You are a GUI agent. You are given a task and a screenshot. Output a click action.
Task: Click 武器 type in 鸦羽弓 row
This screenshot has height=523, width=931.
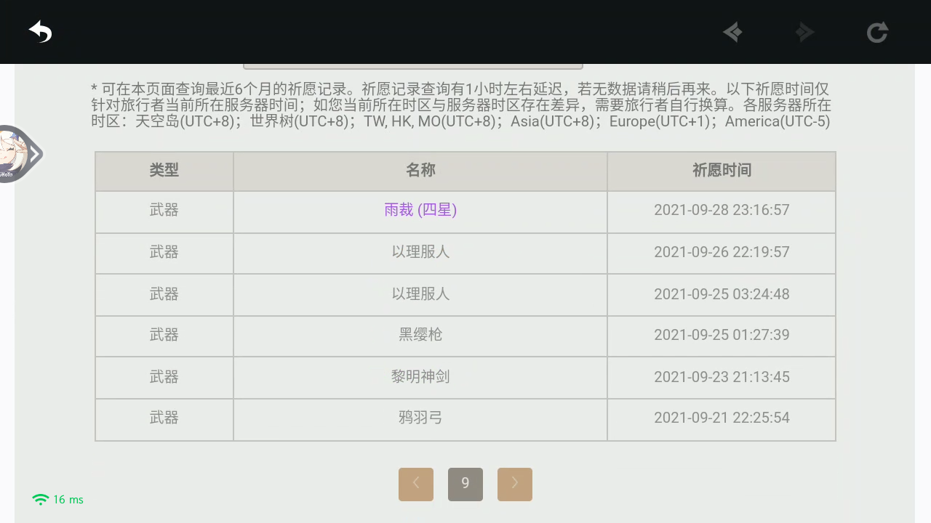point(164,418)
